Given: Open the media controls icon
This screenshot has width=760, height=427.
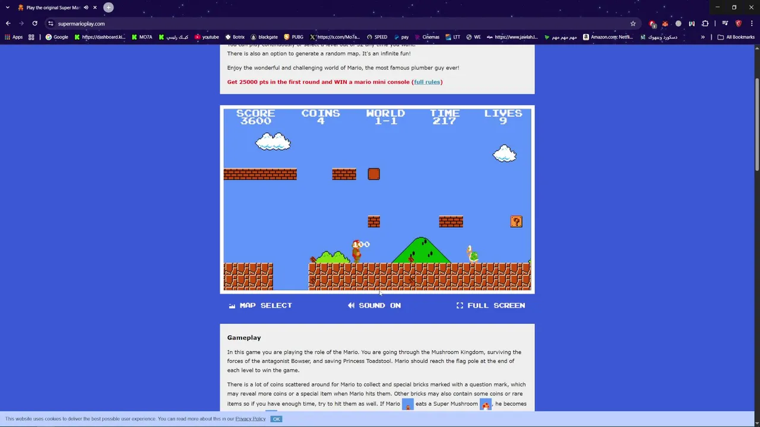Looking at the screenshot, I should 725,24.
